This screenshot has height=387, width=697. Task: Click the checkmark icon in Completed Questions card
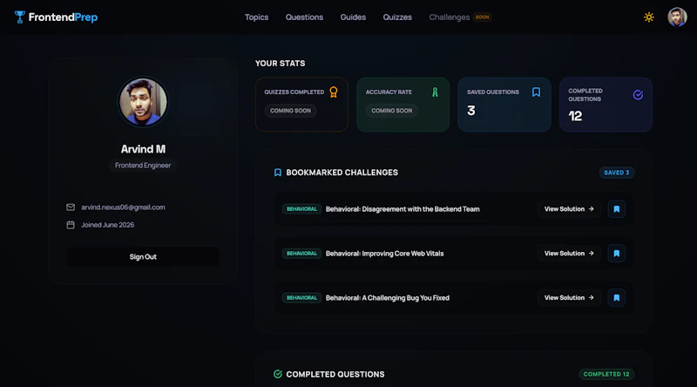638,95
